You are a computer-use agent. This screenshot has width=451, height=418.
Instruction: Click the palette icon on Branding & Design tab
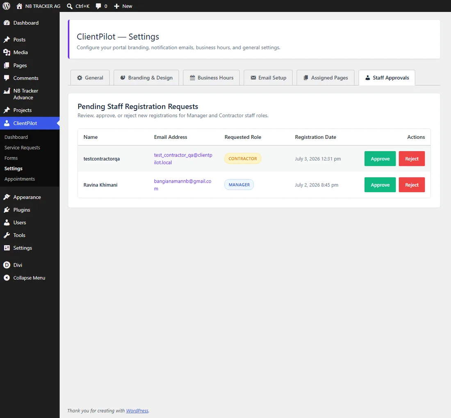click(123, 78)
